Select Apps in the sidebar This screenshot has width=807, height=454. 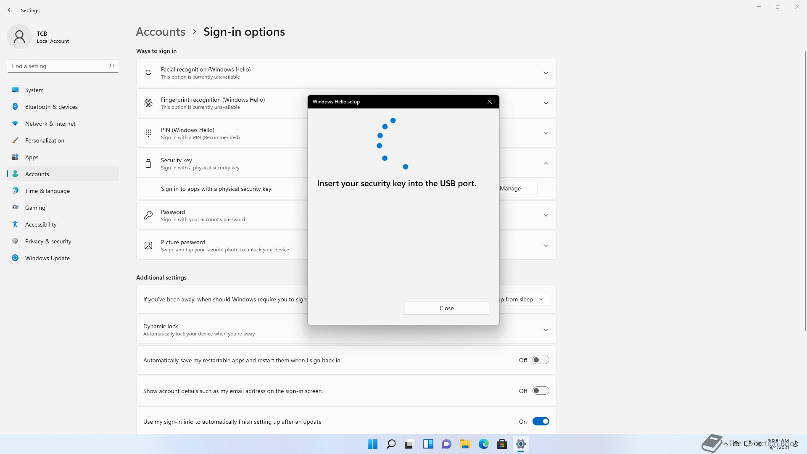[x=63, y=157]
